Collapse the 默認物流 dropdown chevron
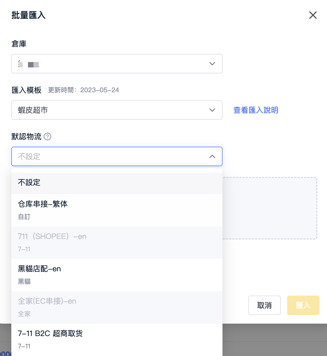The image size is (327, 356). click(x=212, y=156)
